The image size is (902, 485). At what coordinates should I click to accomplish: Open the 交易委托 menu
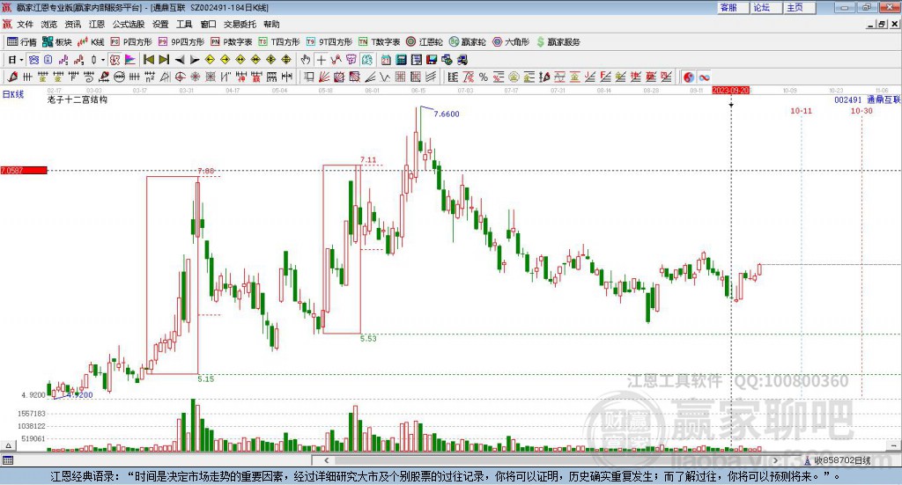pyautogui.click(x=240, y=24)
